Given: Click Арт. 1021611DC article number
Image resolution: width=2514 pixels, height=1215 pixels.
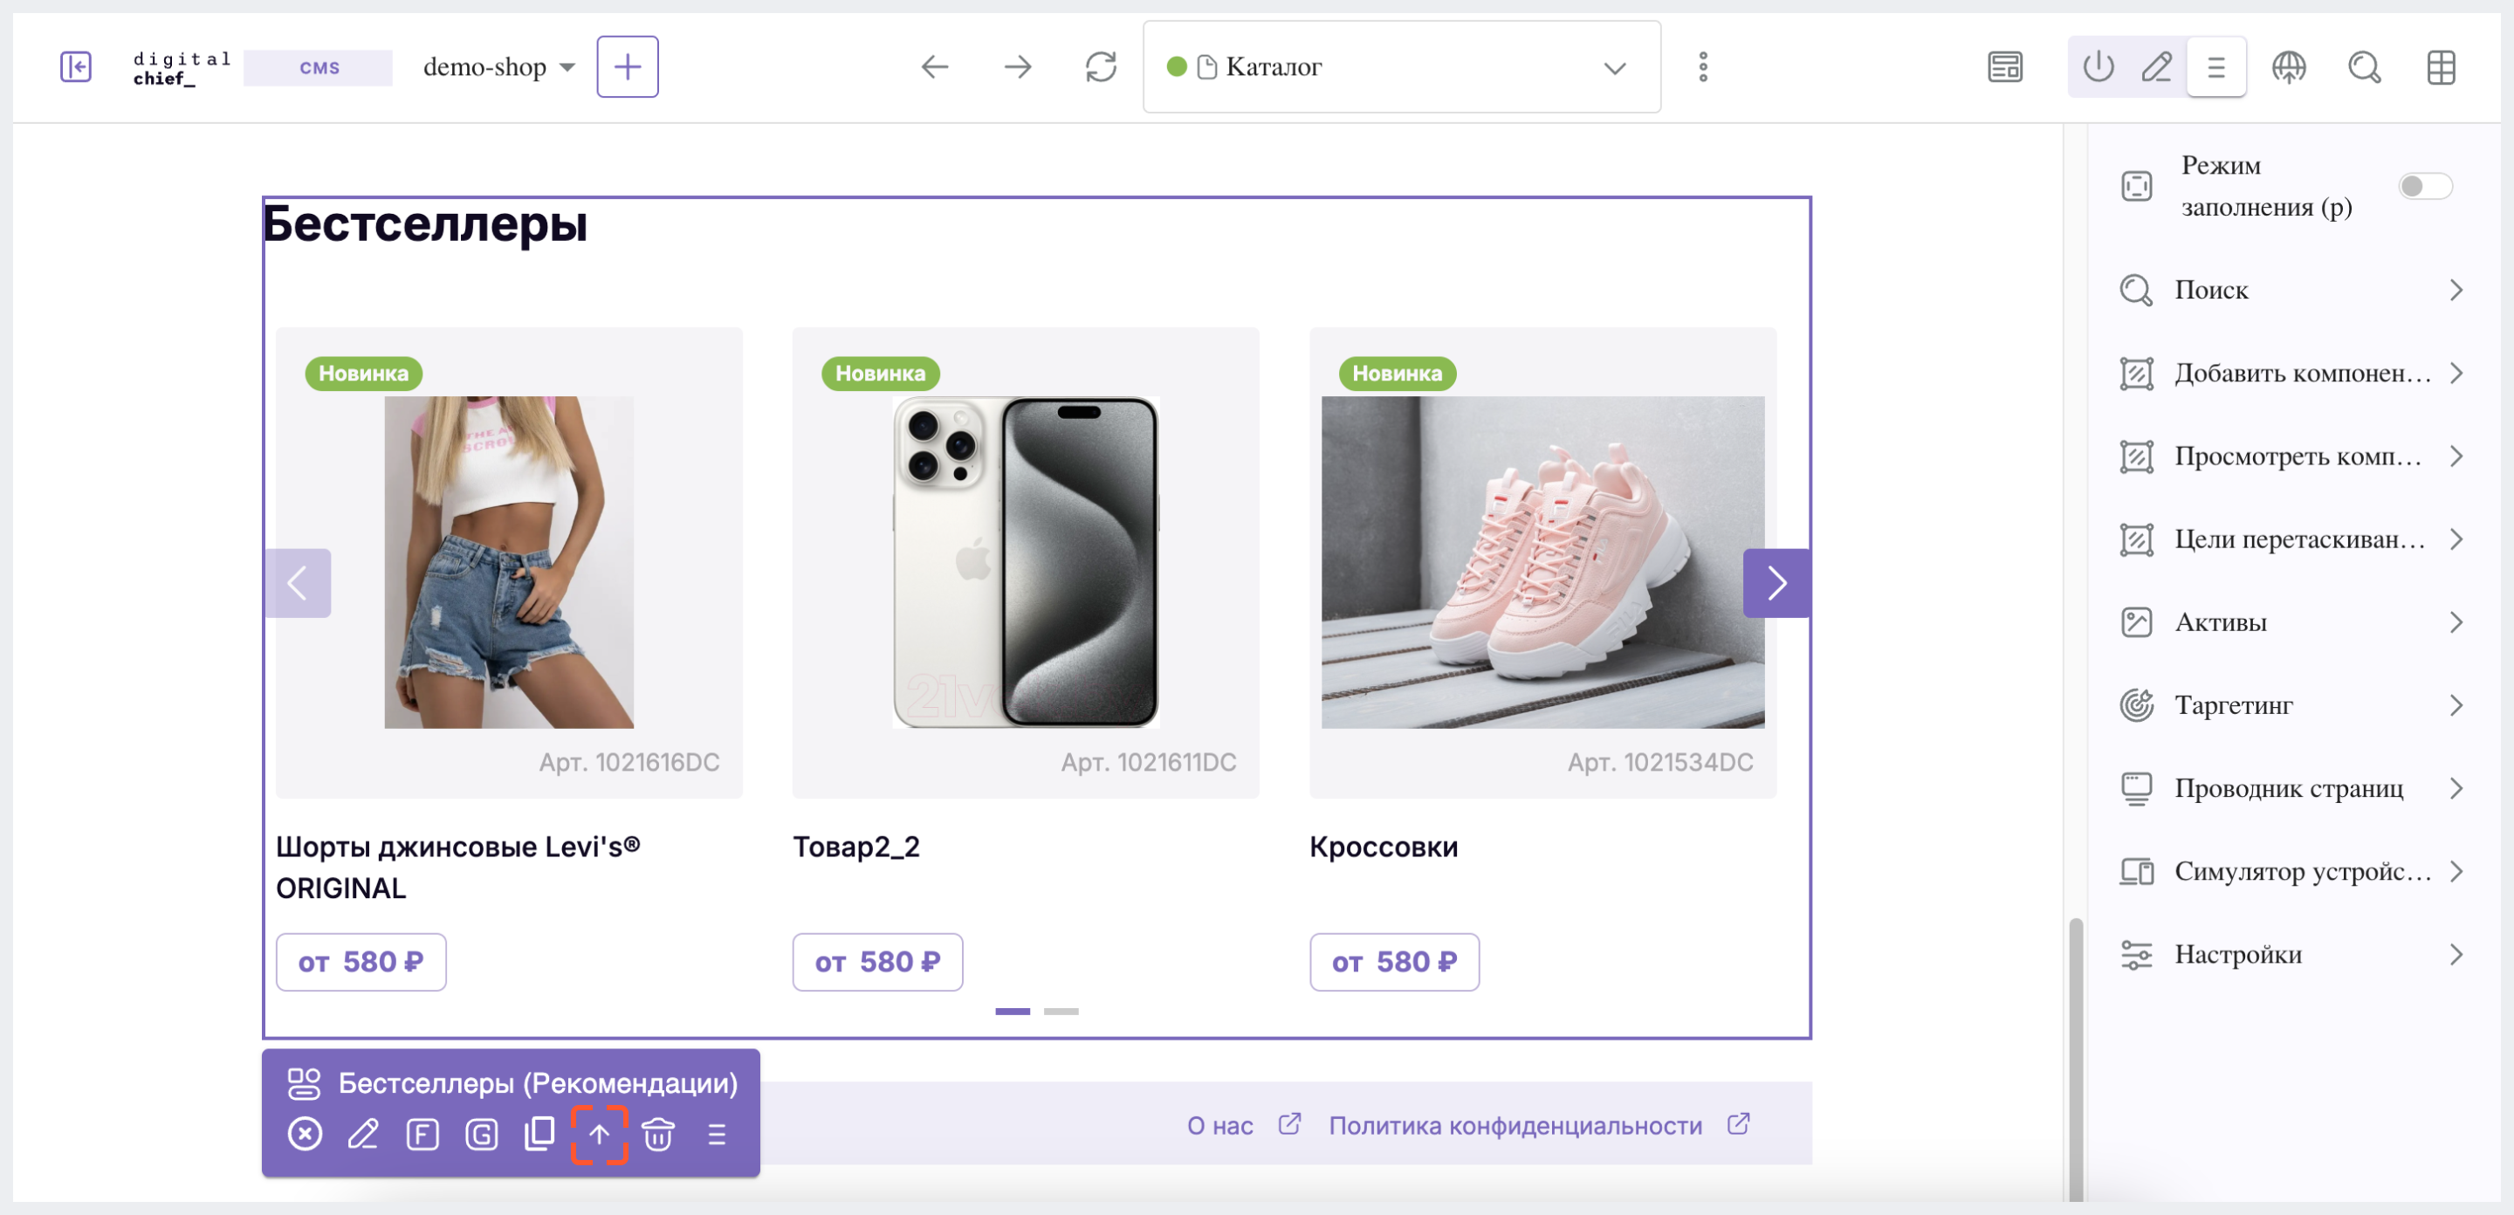Looking at the screenshot, I should [1148, 762].
